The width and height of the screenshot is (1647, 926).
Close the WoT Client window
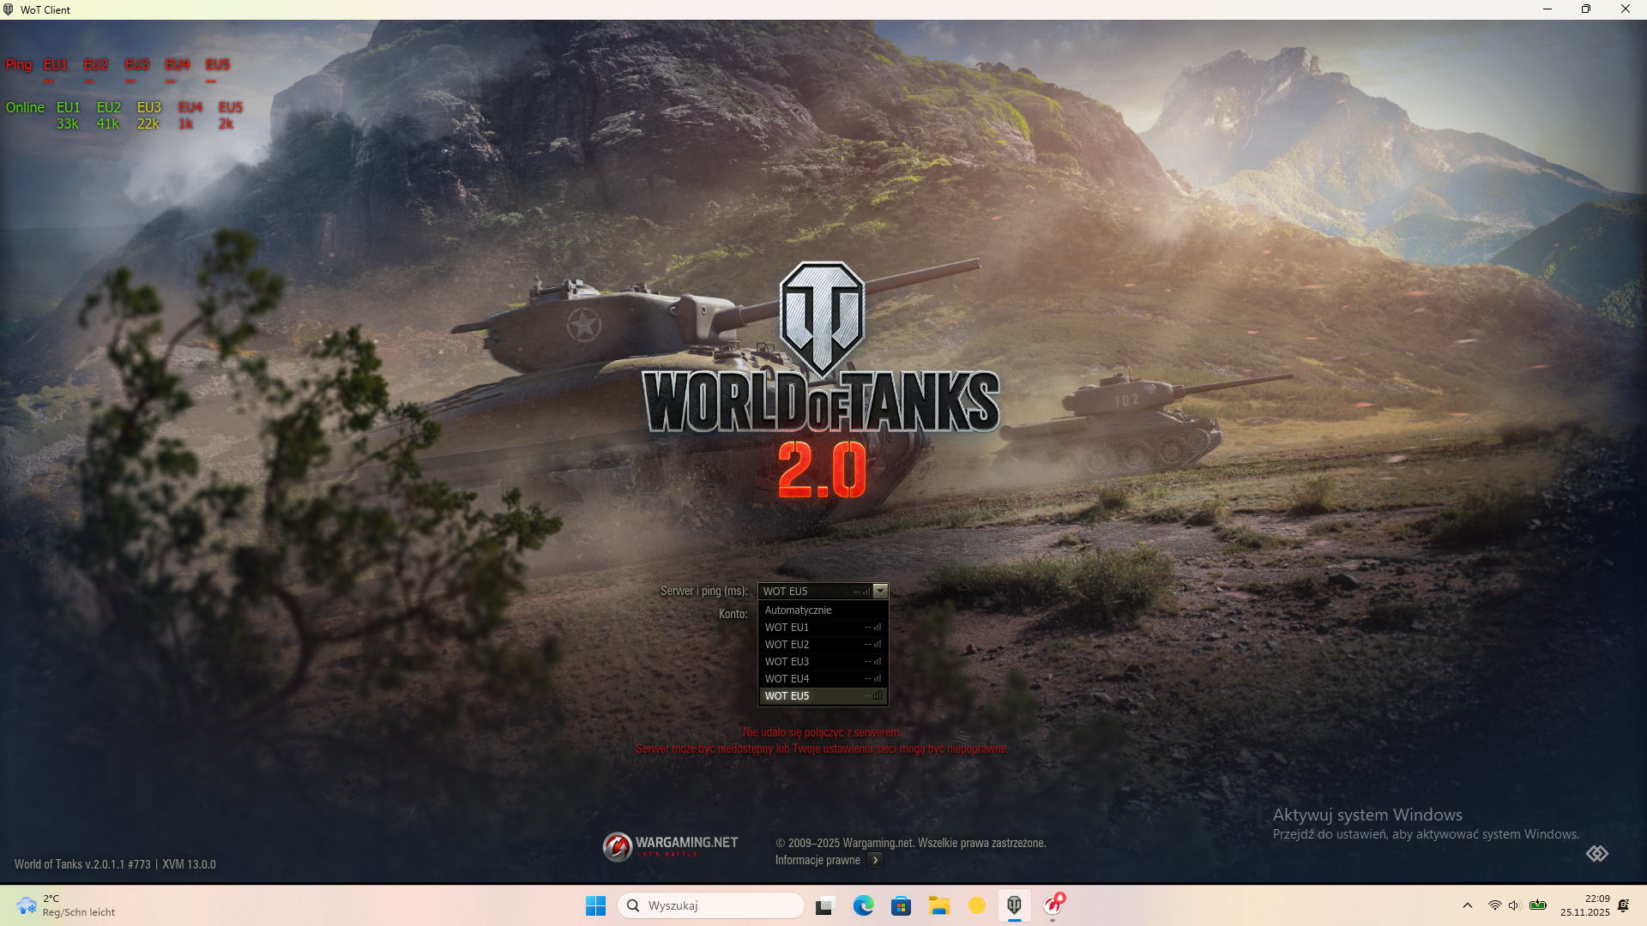pyautogui.click(x=1626, y=9)
